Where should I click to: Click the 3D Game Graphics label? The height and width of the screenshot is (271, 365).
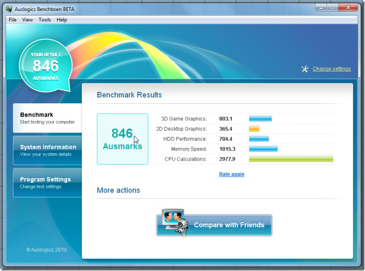coord(184,119)
